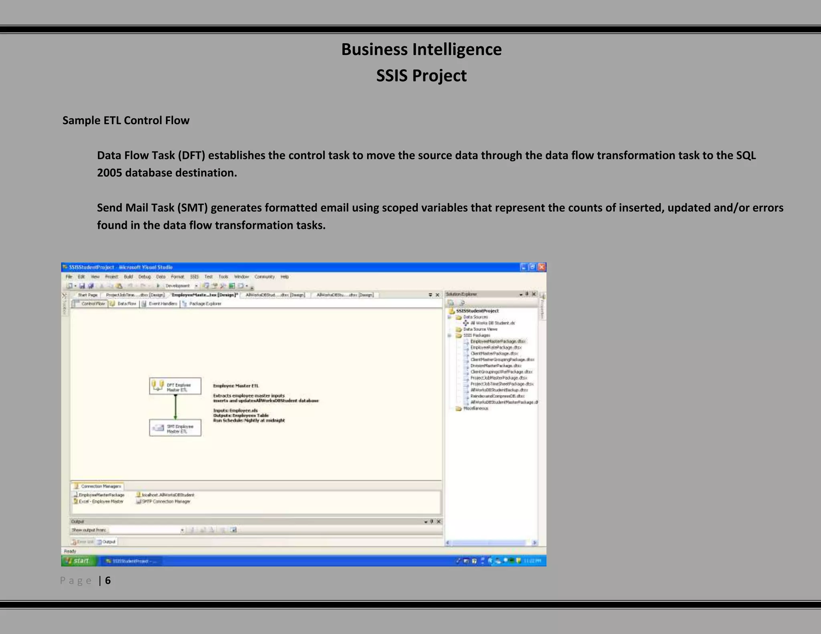
Task: Open the SSIS menu
Action: (x=194, y=277)
